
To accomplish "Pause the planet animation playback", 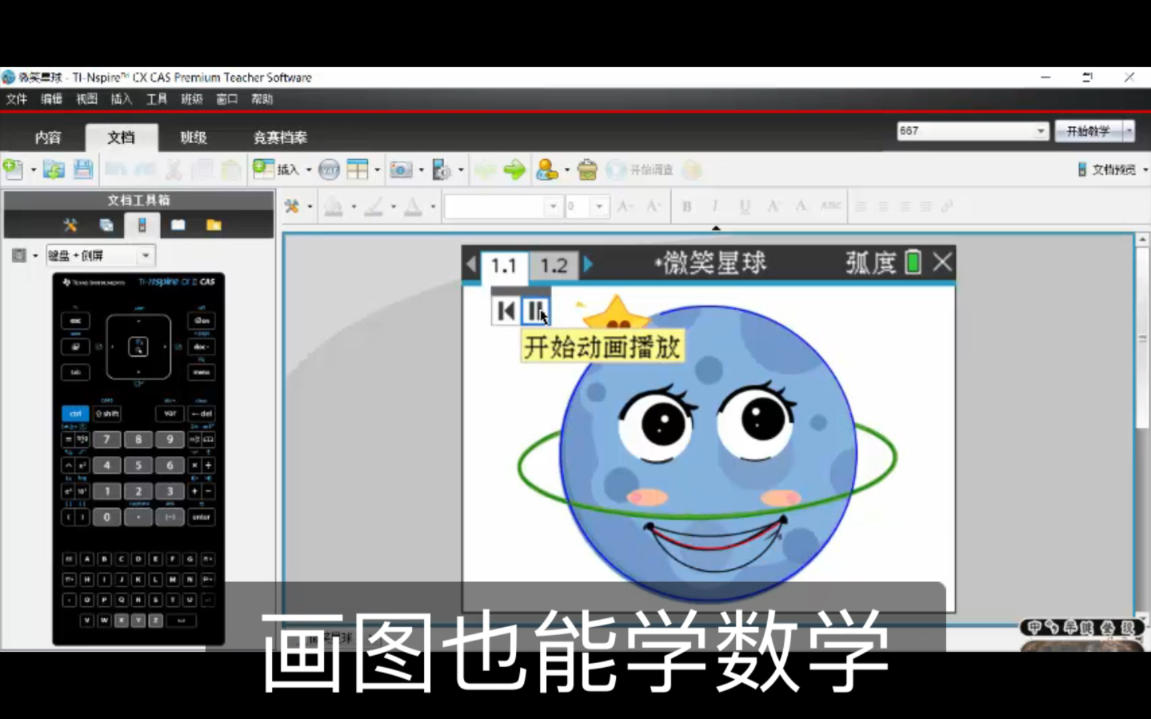I will [x=537, y=310].
